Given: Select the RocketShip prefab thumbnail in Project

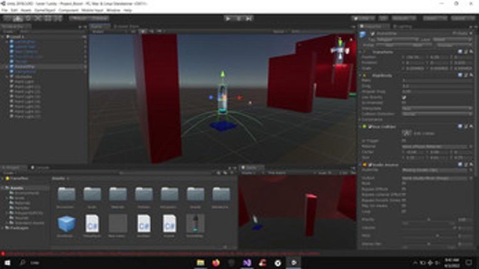Looking at the screenshot, I should 195,223.
